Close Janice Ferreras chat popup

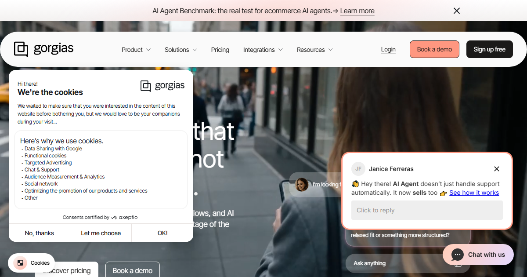point(497,169)
